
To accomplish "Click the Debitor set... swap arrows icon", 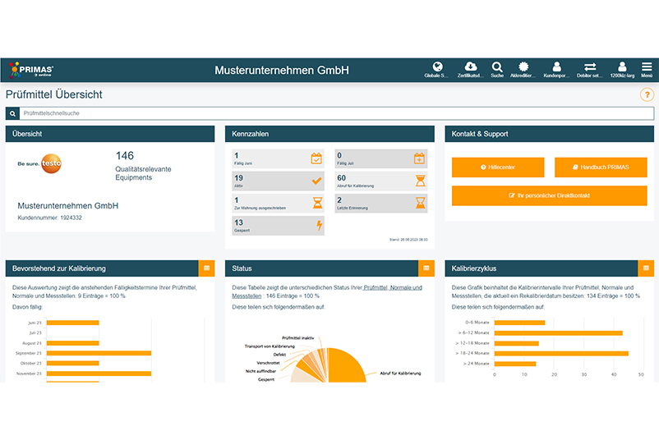I will tap(590, 66).
